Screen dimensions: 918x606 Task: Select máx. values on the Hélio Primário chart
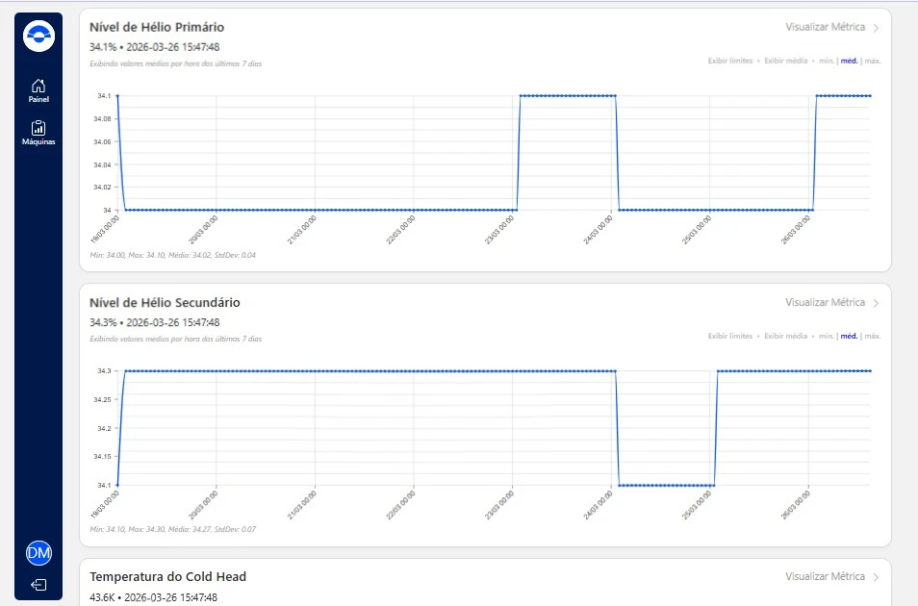(x=873, y=61)
